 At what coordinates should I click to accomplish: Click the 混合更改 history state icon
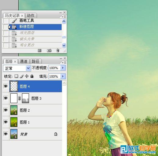(14, 45)
